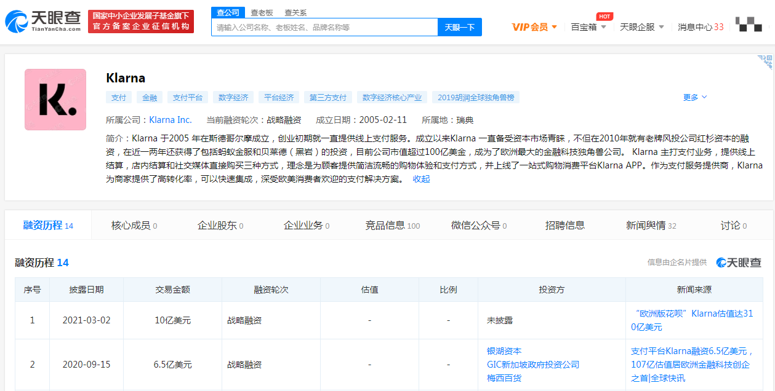Screen dimensions: 775x391
Task: Click the 2020-09-15 disclosure date cell
Action: (87, 365)
